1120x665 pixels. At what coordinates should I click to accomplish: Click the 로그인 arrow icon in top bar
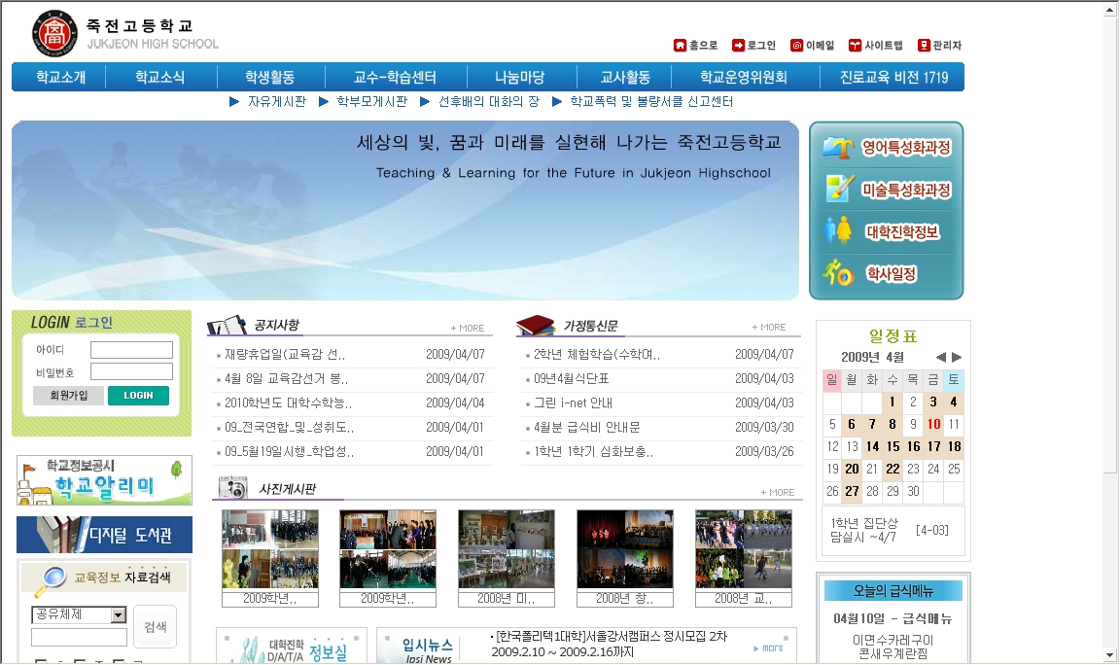(x=738, y=45)
